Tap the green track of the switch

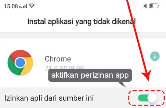point(143,98)
